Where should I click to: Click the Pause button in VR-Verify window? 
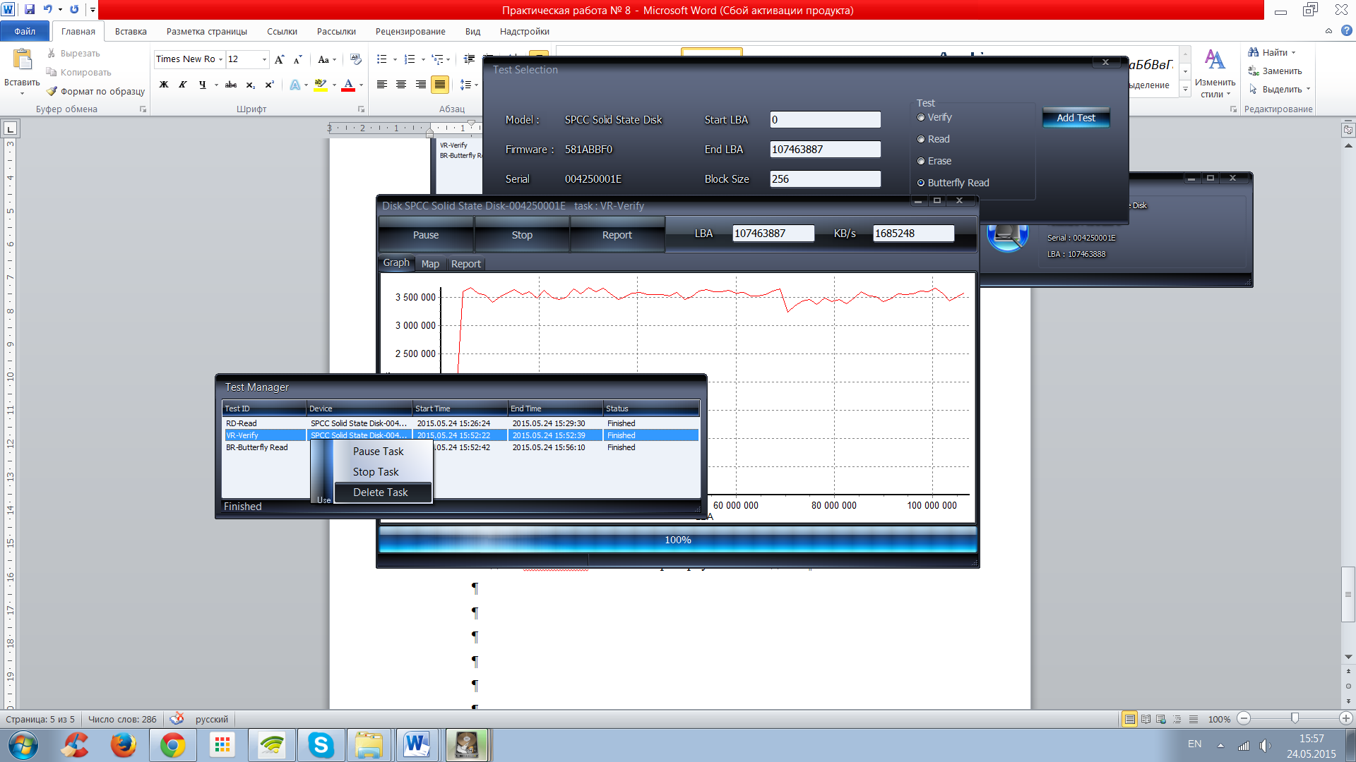click(x=426, y=235)
